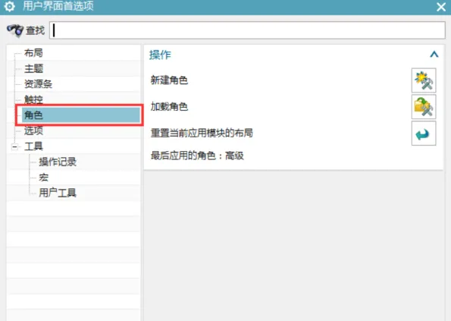The width and height of the screenshot is (451, 321).
Task: Click the 加载角色 label text
Action: [169, 106]
